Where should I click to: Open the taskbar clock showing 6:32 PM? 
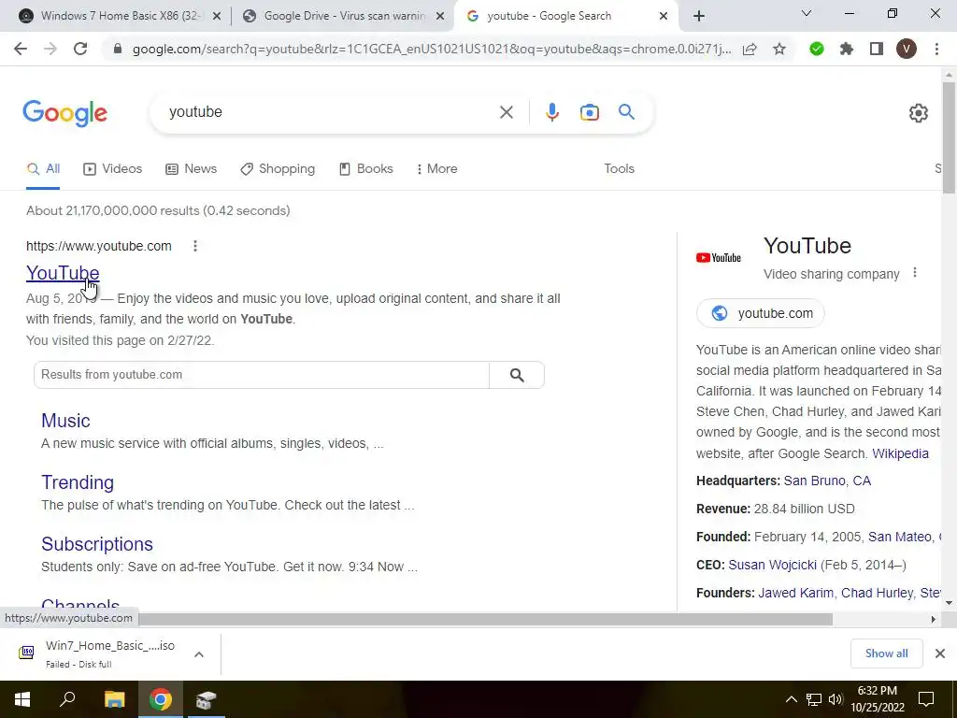[877, 699]
